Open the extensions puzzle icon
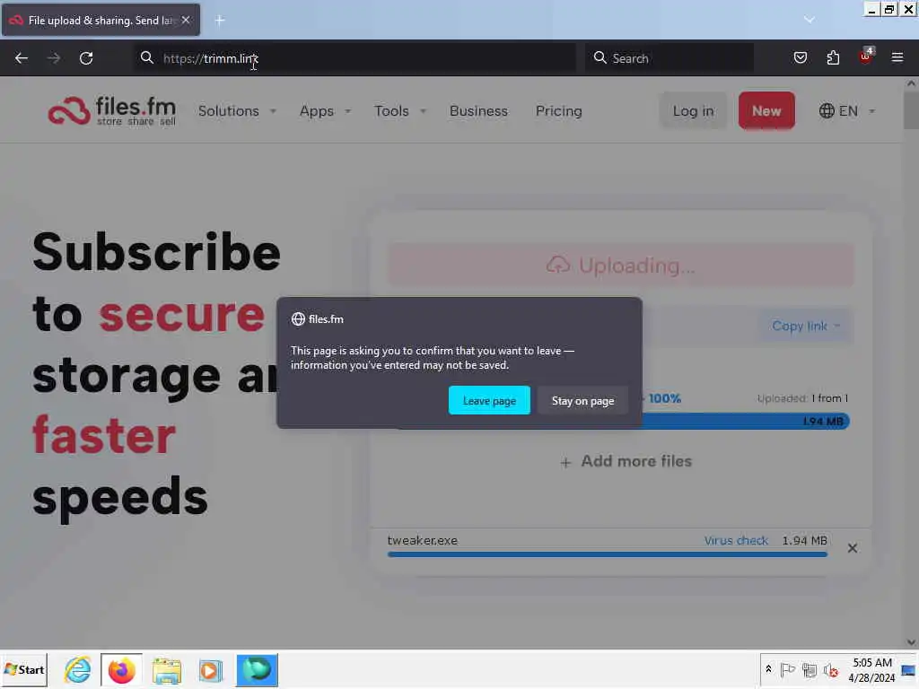This screenshot has width=919, height=689. (833, 57)
